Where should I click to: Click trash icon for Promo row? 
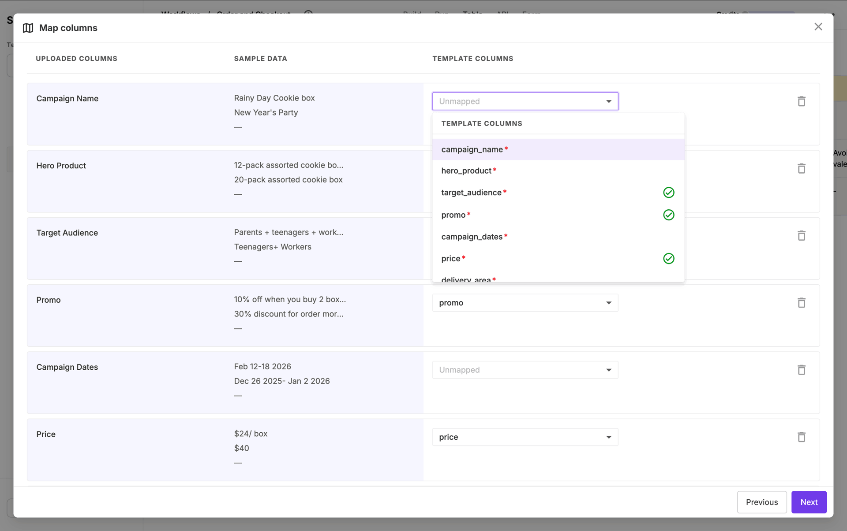pyautogui.click(x=802, y=303)
